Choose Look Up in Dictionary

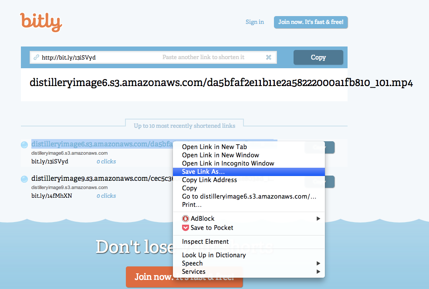[249, 255]
